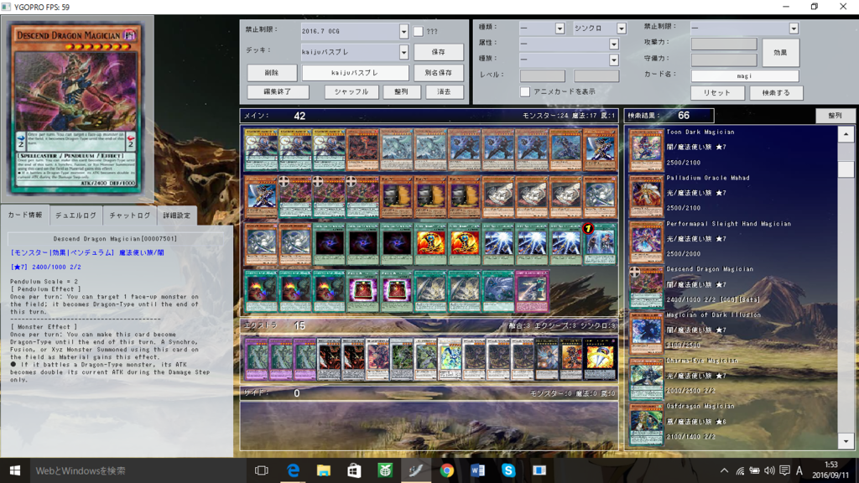The width and height of the screenshot is (859, 483).
Task: Click the シャッフル shuffle button
Action: click(351, 91)
